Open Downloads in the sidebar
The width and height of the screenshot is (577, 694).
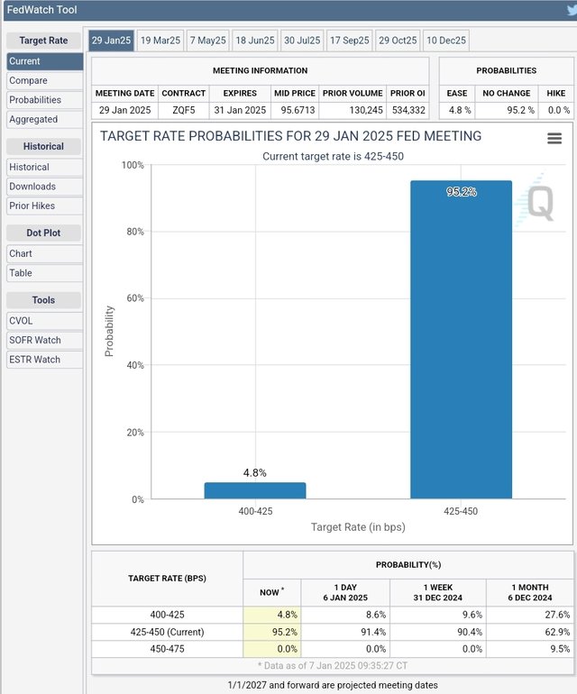coord(45,187)
